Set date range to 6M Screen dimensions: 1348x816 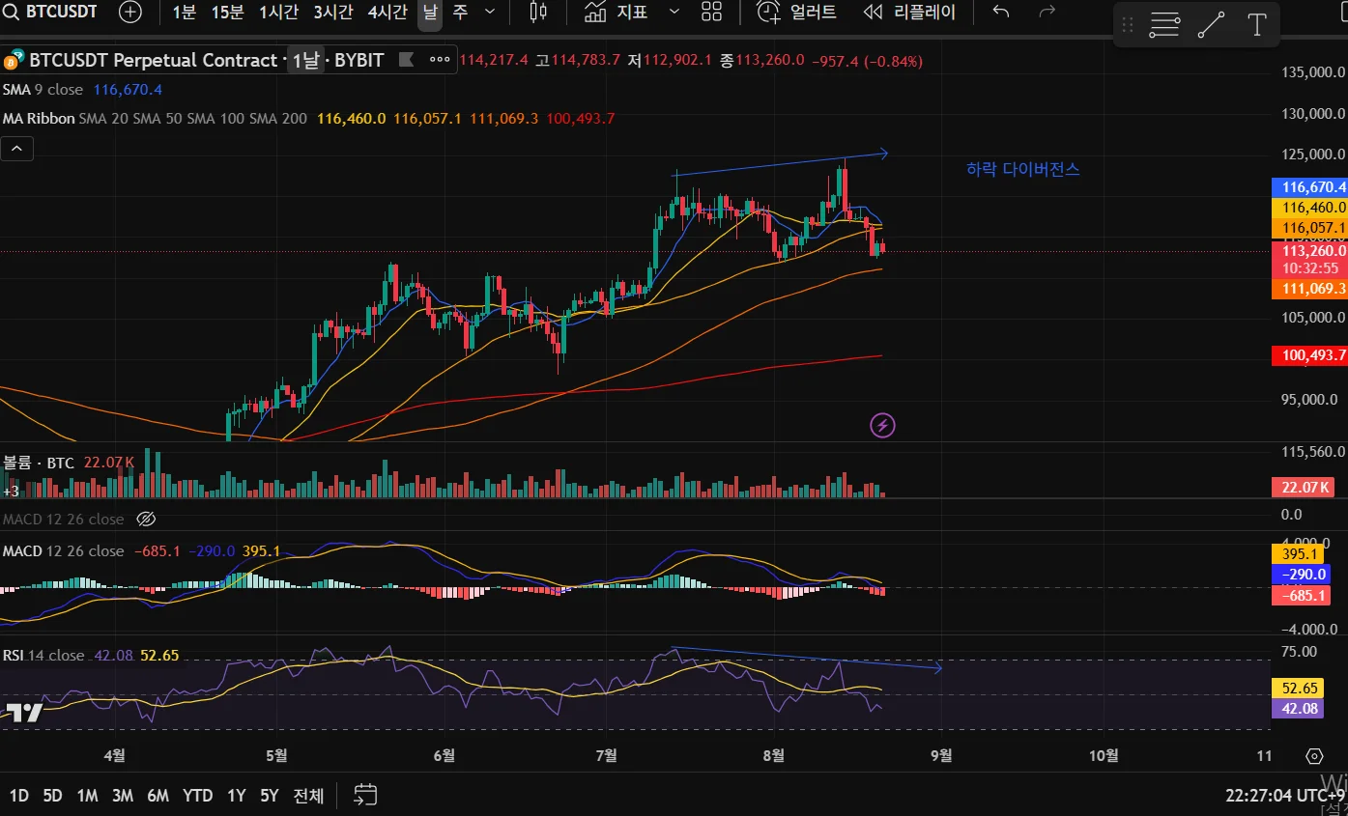point(158,796)
